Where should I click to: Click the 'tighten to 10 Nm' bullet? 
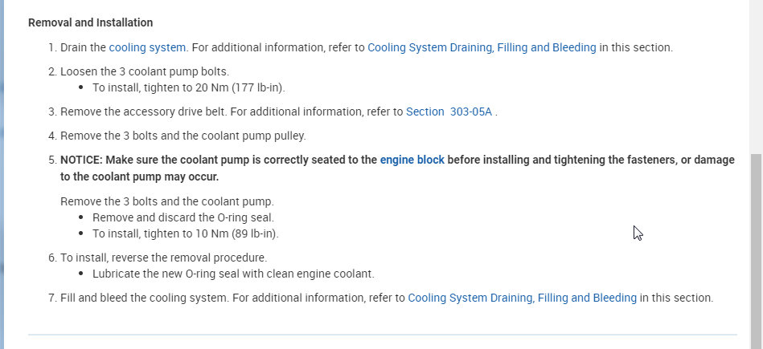click(185, 233)
